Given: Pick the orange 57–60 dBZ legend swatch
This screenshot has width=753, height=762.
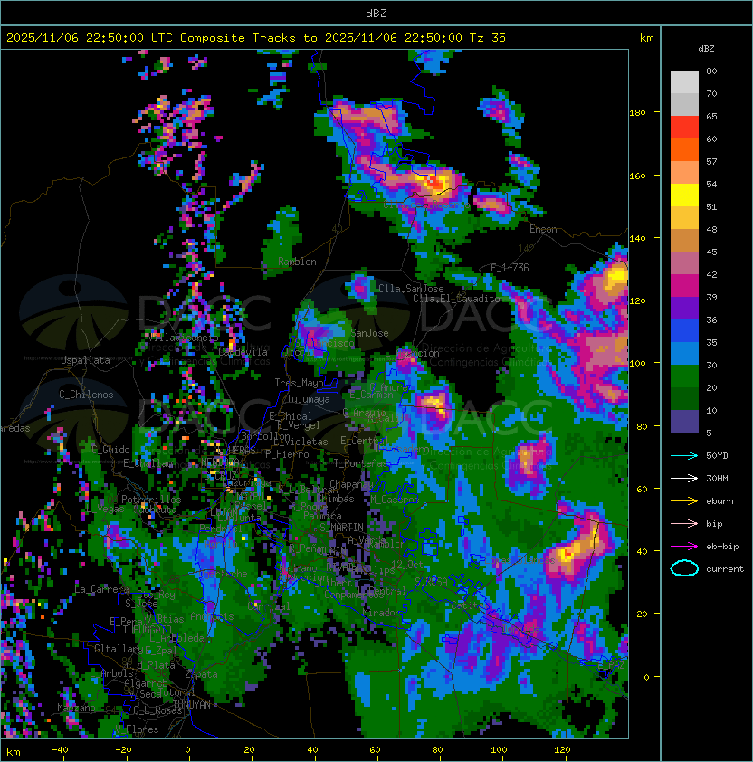Looking at the screenshot, I should [684, 149].
